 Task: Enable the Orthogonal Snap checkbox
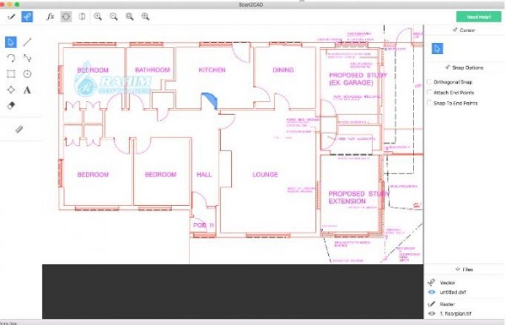[x=430, y=82]
